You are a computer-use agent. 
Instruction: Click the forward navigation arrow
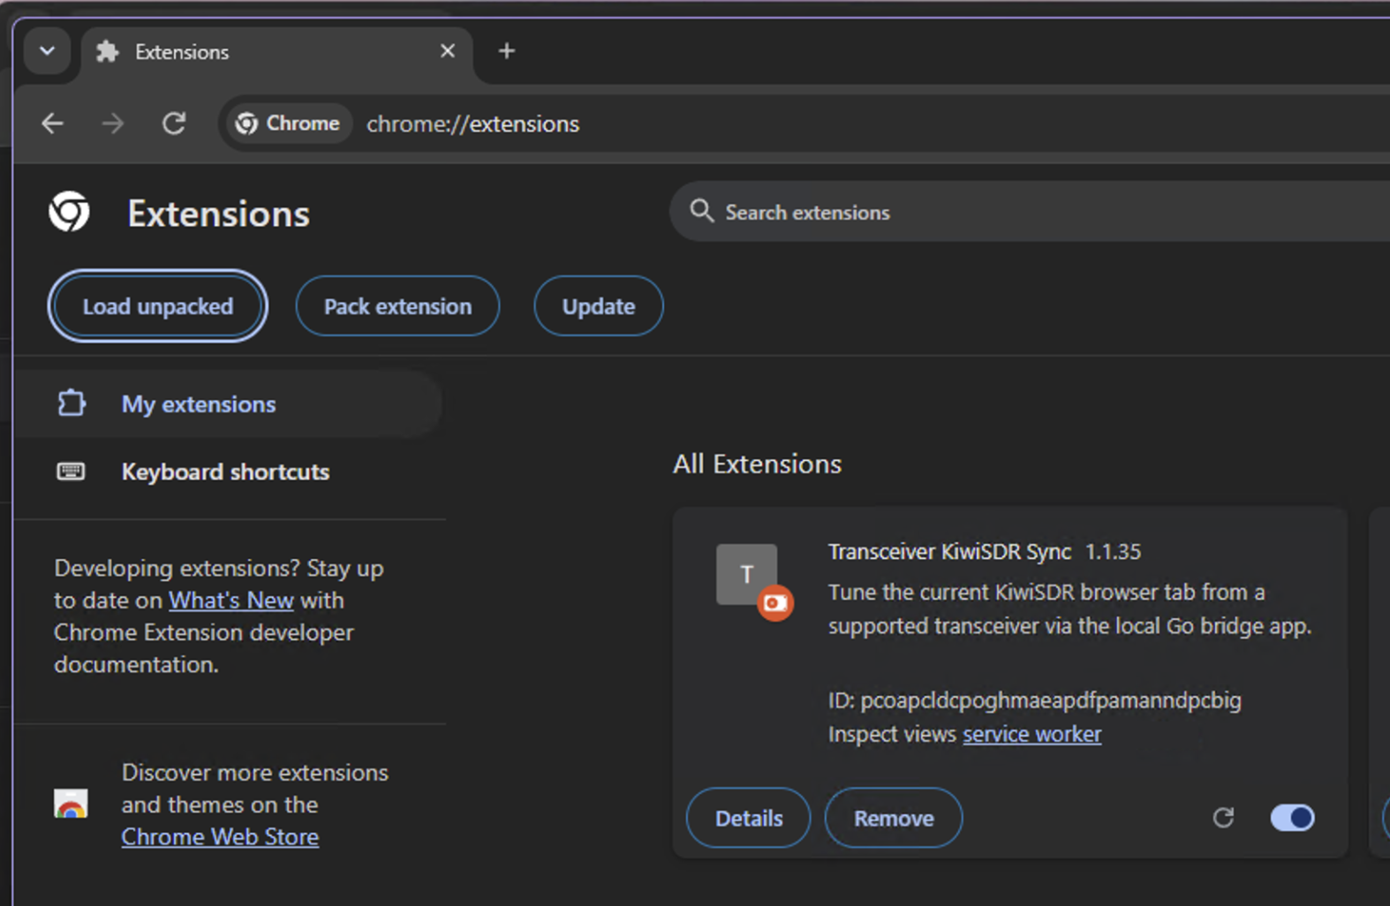[113, 124]
